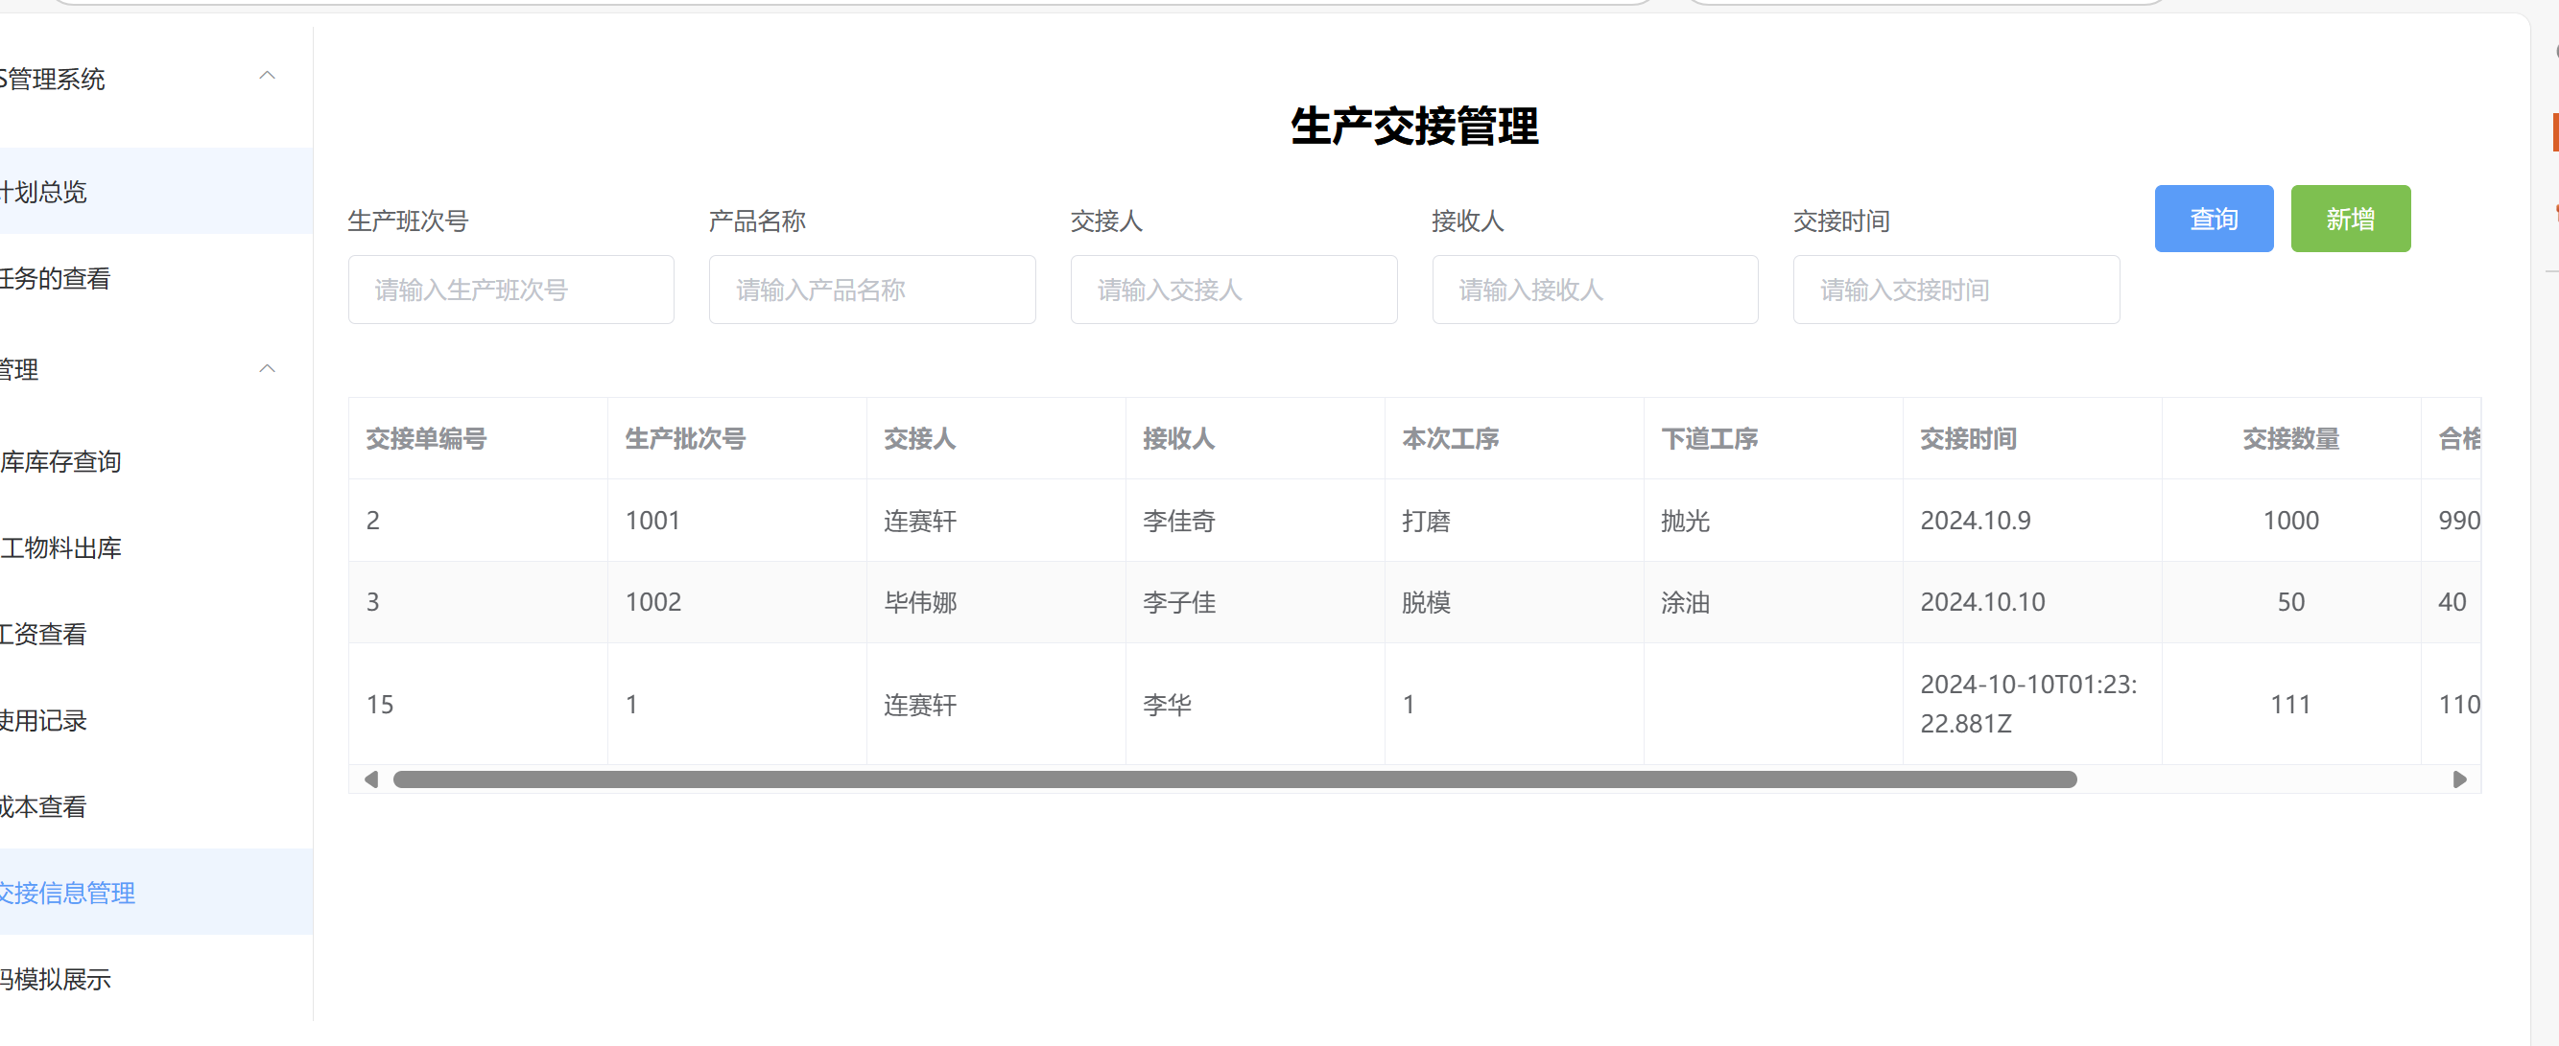Click the left scroll arrow of the table
2559x1046 pixels.
371,779
